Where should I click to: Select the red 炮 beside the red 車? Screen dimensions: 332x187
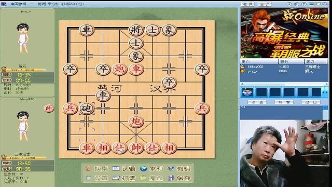tap(119, 69)
